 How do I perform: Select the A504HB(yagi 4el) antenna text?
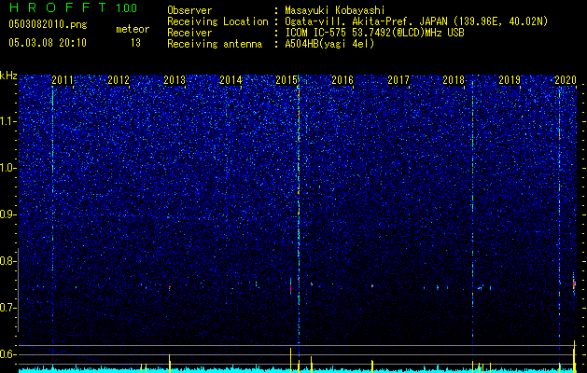coord(329,44)
